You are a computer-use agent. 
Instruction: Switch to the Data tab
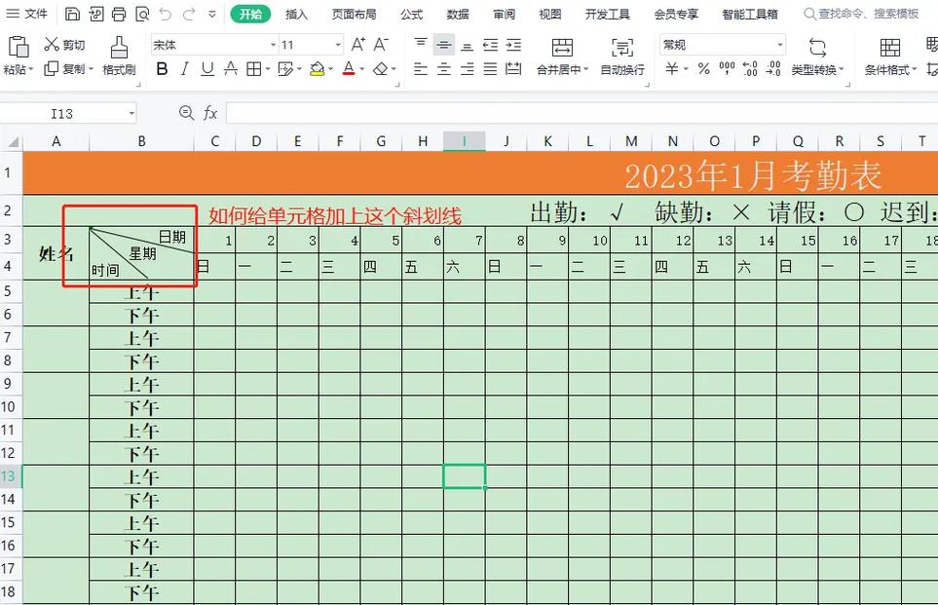[458, 15]
